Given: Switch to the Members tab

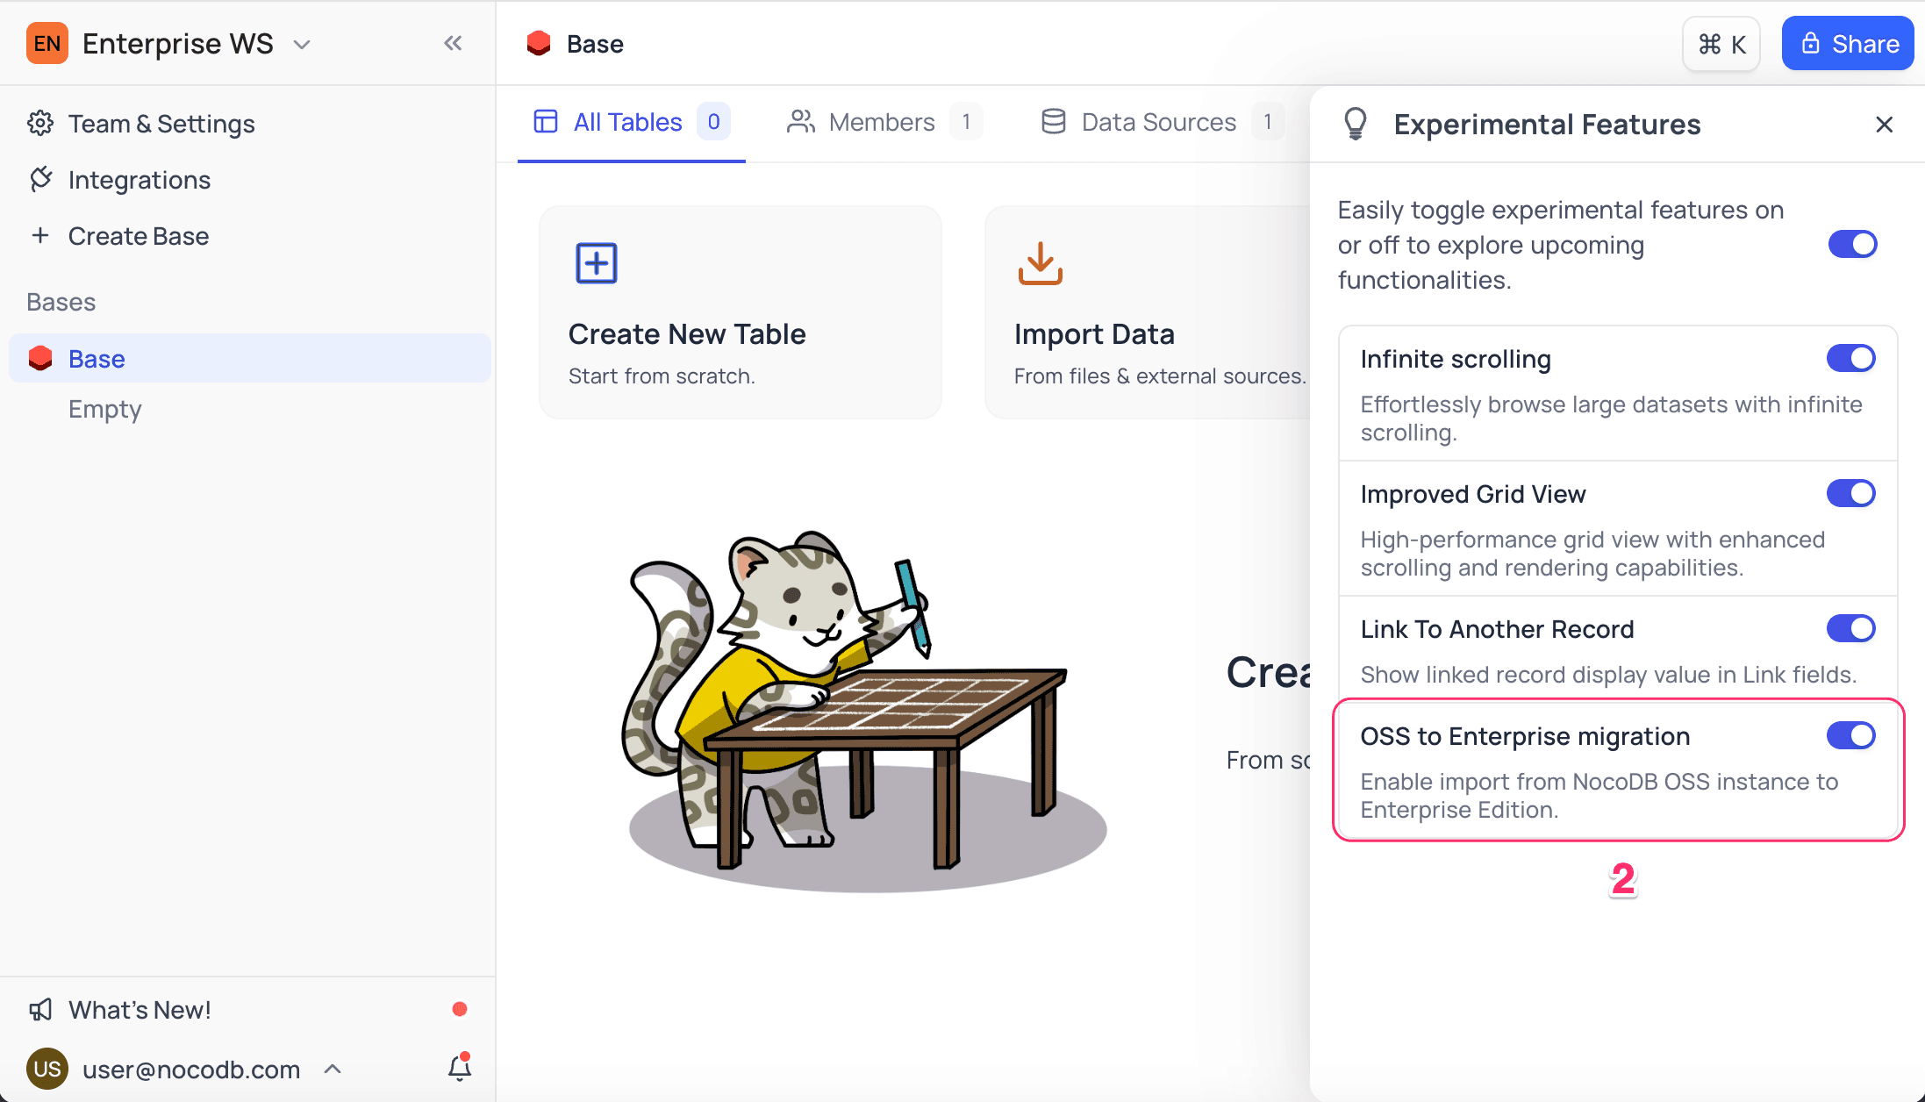Looking at the screenshot, I should coord(884,122).
